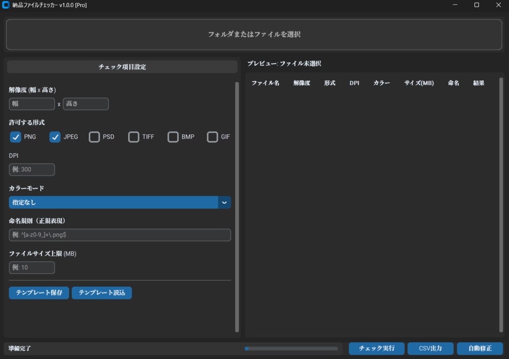Click CSV出力 button
Image resolution: width=509 pixels, height=359 pixels.
point(430,348)
